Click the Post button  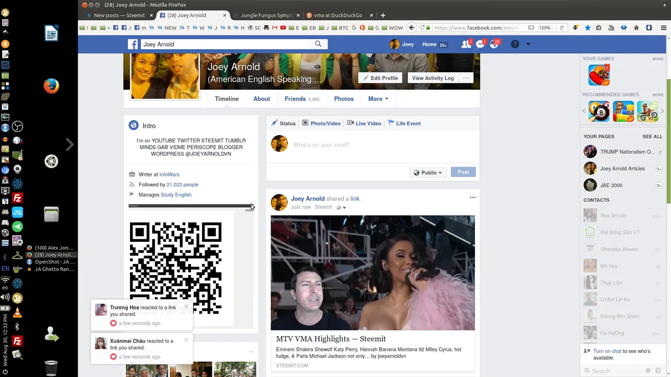pos(463,172)
